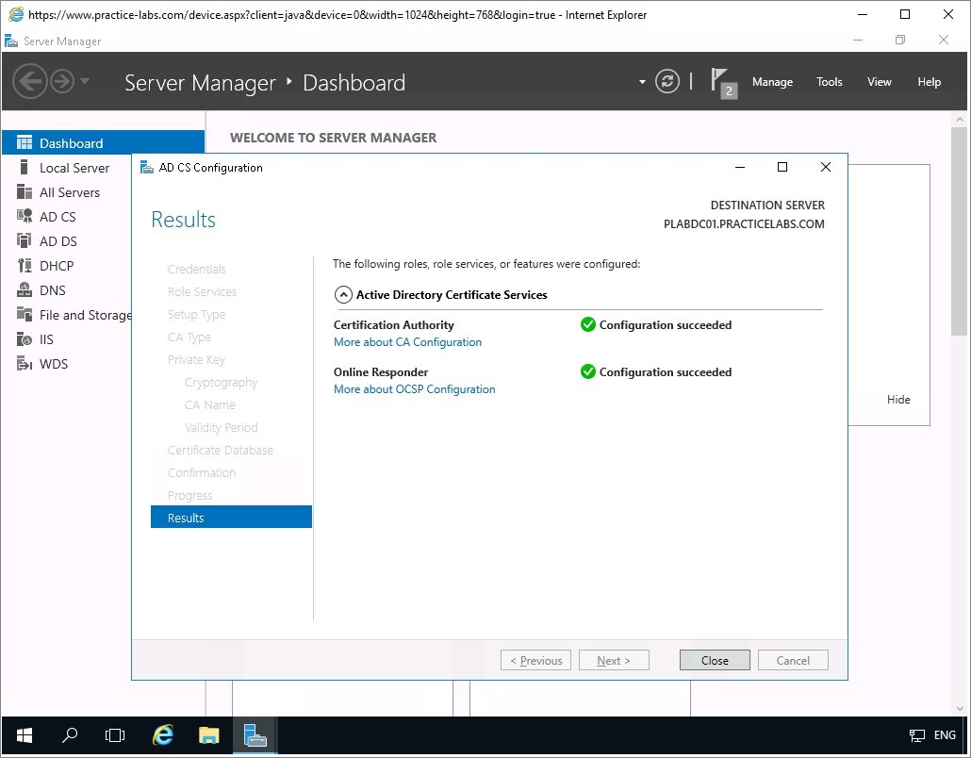Click the WELCOME TO SERVER MANAGER heading
Viewport: 971px width, 758px height.
333,138
